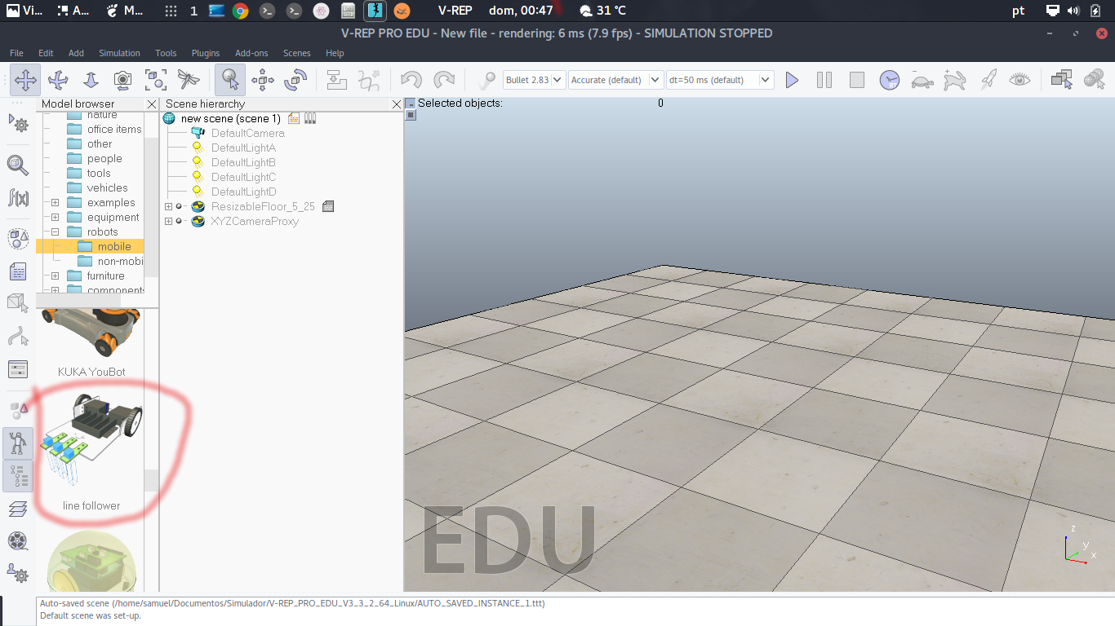1115x626 pixels.
Task: Click the assemble/disassemble icon
Action: (336, 80)
